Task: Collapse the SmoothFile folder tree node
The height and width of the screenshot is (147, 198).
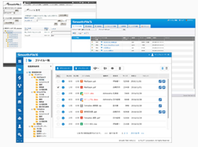Action: 32,92
